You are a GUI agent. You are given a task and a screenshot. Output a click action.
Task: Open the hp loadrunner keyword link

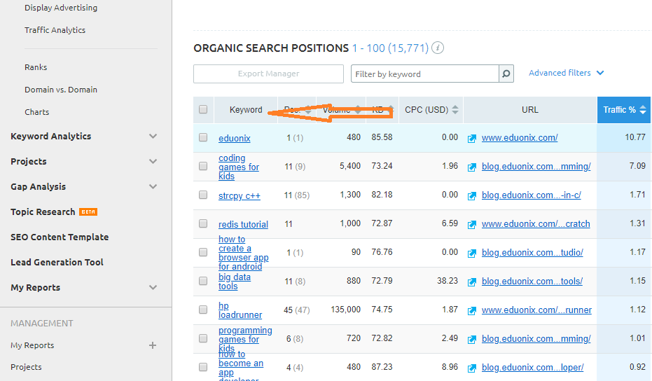240,310
